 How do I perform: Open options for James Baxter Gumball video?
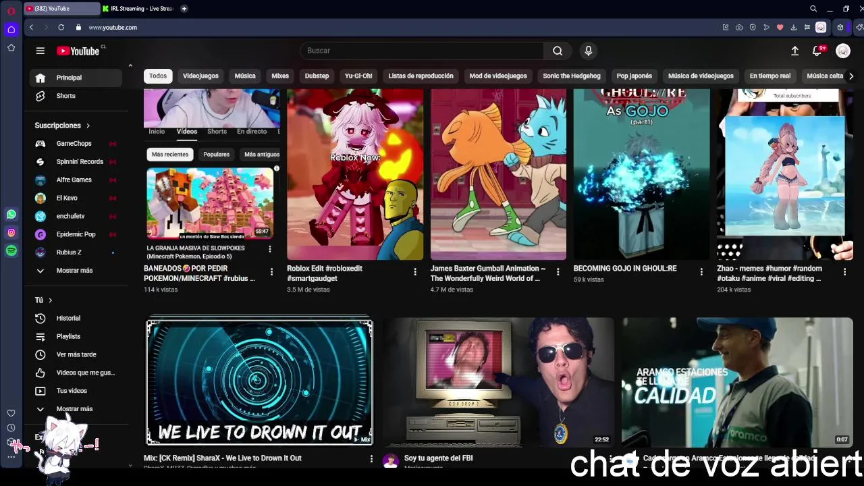pyautogui.click(x=558, y=272)
